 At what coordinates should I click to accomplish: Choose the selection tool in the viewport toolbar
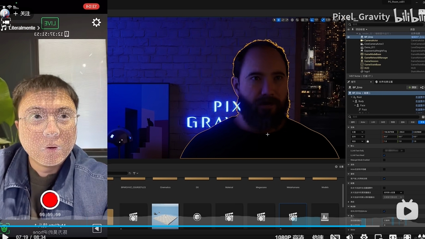[274, 20]
